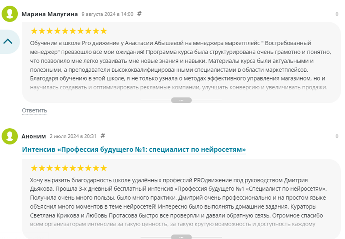
Task: Click the first star in Аноним's rating
Action: click(34, 168)
